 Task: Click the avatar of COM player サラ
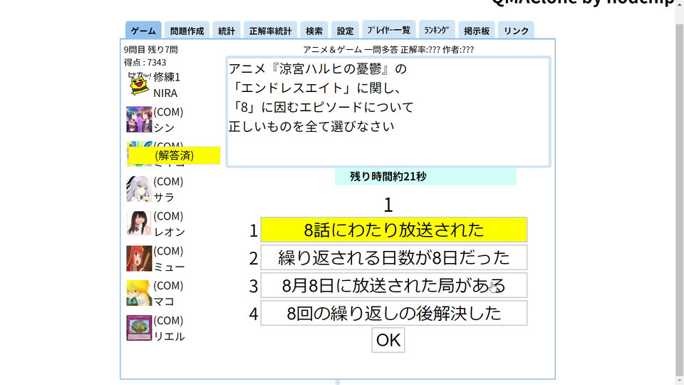click(139, 189)
